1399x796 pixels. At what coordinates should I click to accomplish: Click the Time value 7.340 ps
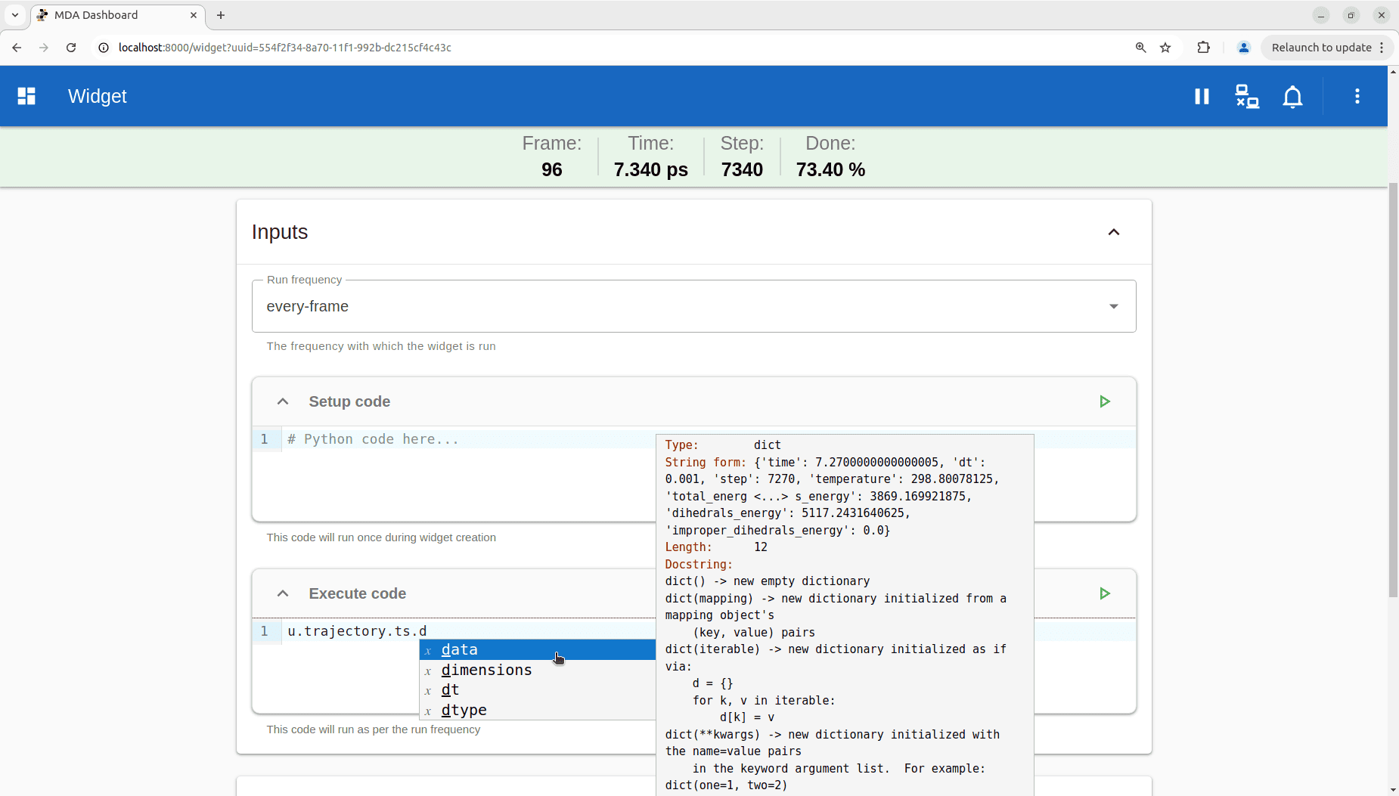tap(651, 169)
